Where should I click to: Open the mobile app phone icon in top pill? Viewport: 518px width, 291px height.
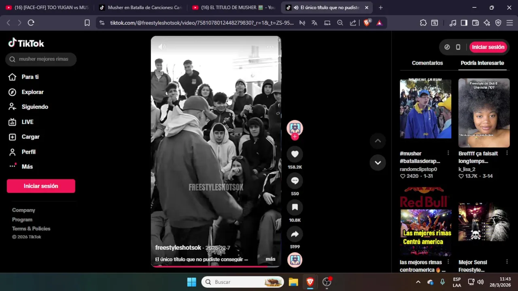tap(458, 47)
